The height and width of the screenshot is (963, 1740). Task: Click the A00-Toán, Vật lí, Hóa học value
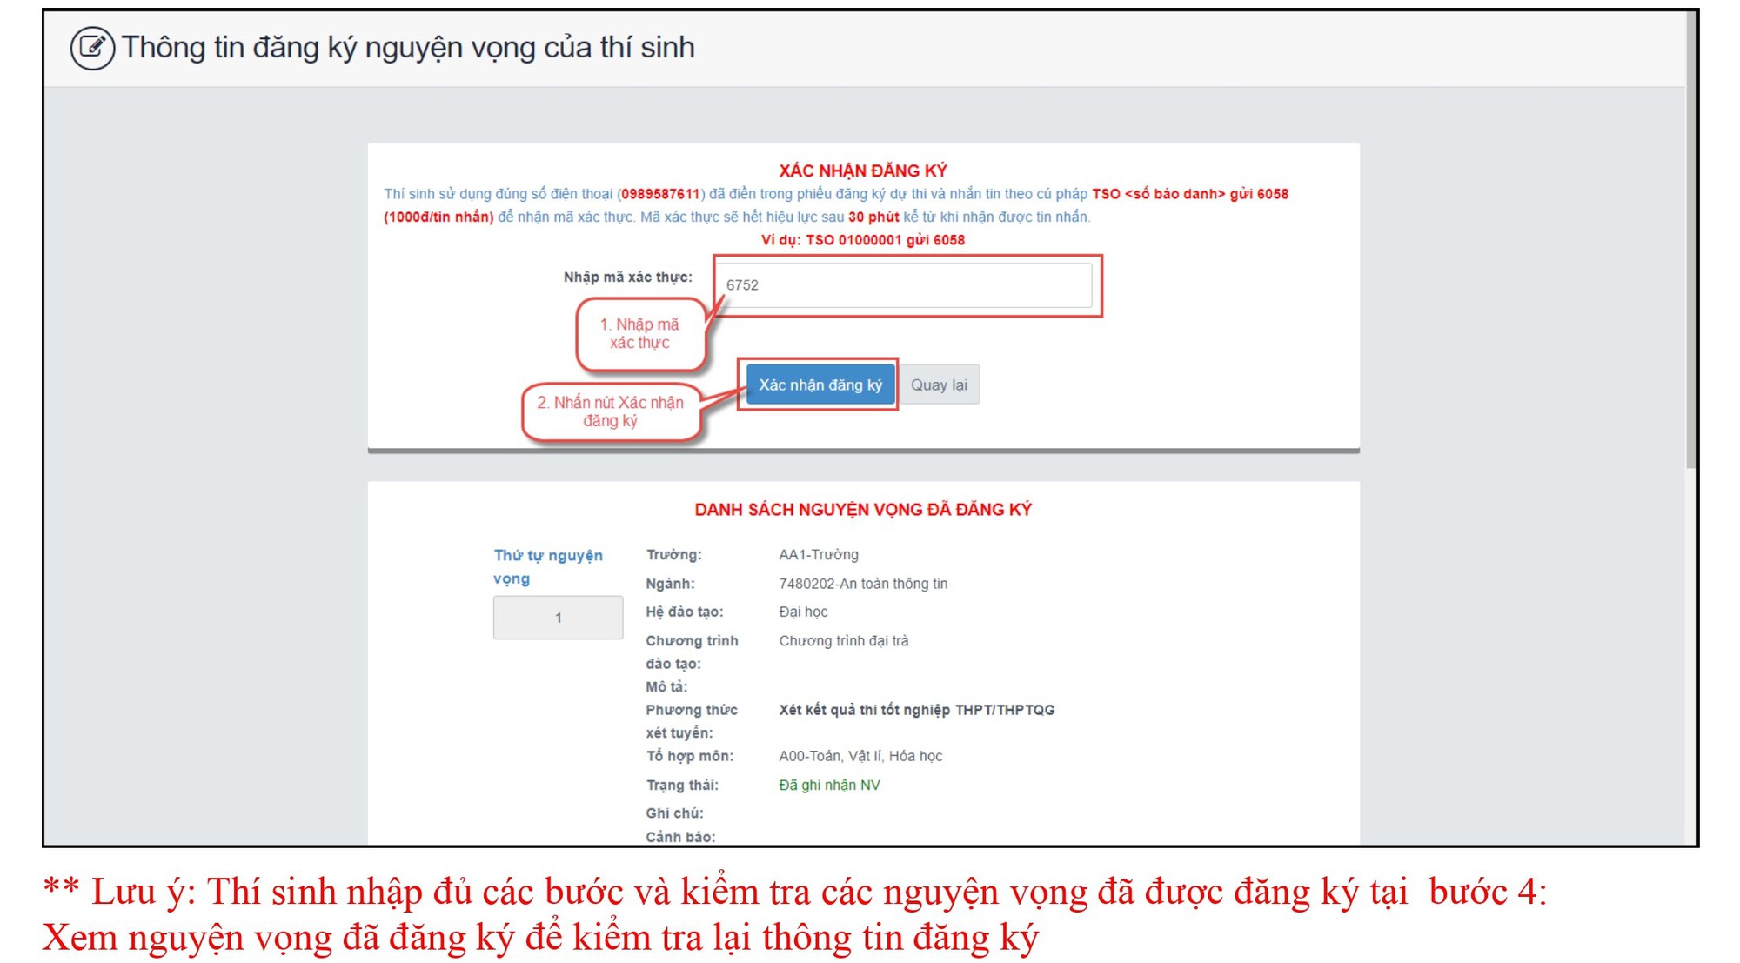860,756
